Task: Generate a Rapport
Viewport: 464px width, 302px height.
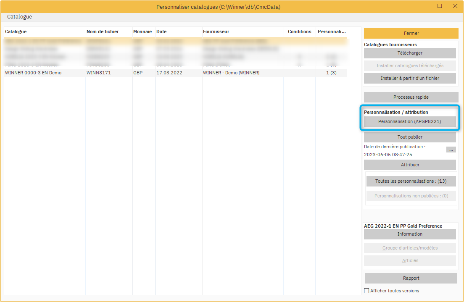Action: tap(411, 278)
